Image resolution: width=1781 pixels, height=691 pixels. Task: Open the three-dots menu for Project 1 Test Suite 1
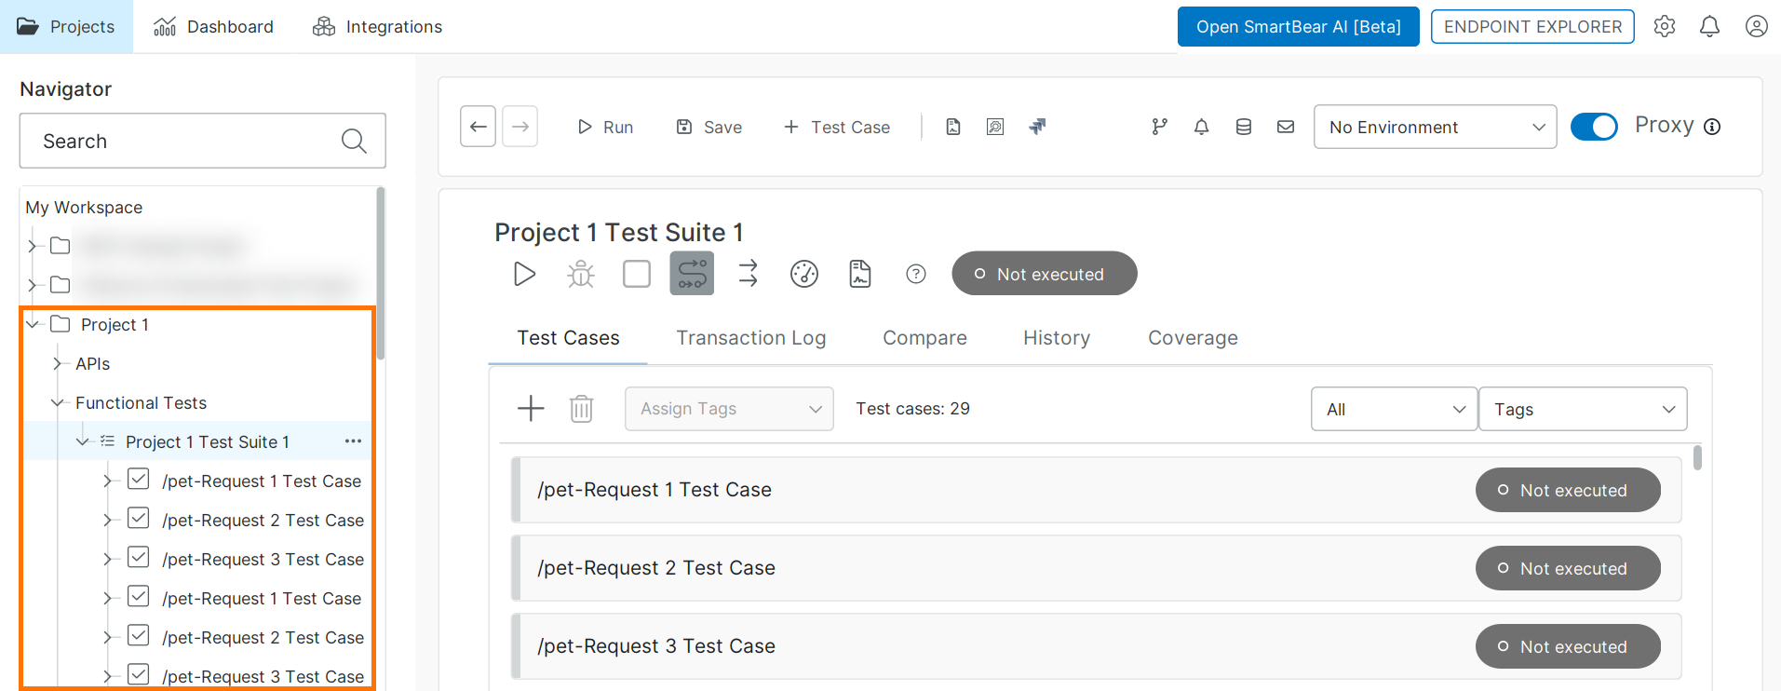(x=353, y=441)
